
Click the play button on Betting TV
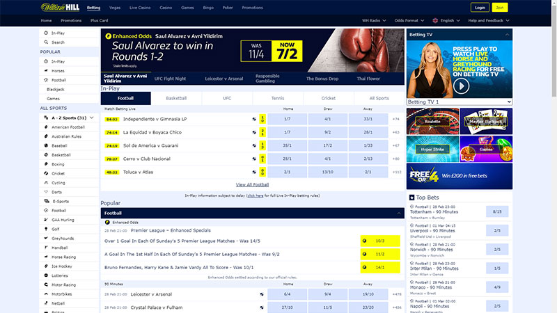(461, 86)
